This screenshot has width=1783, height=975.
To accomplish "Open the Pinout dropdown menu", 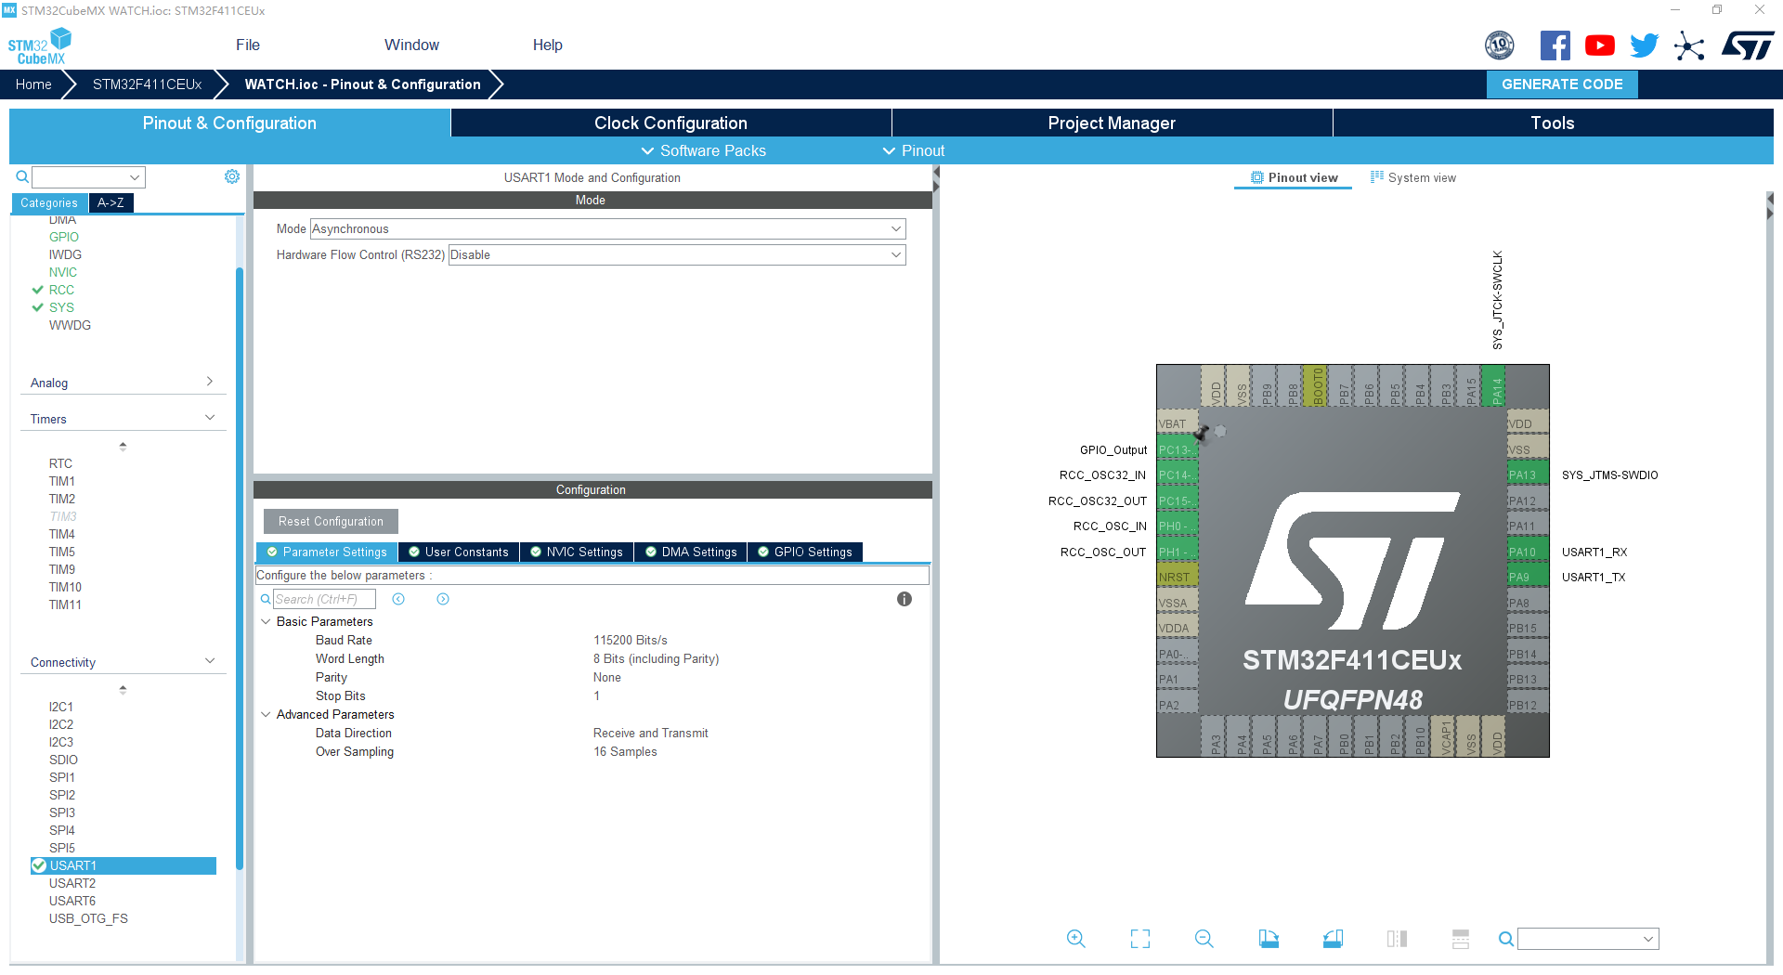I will point(914,150).
